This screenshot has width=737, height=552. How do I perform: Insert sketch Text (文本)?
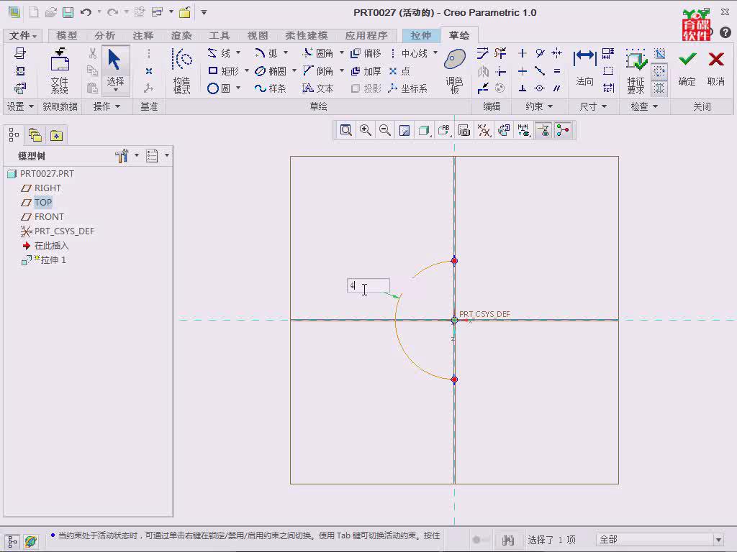coord(318,88)
